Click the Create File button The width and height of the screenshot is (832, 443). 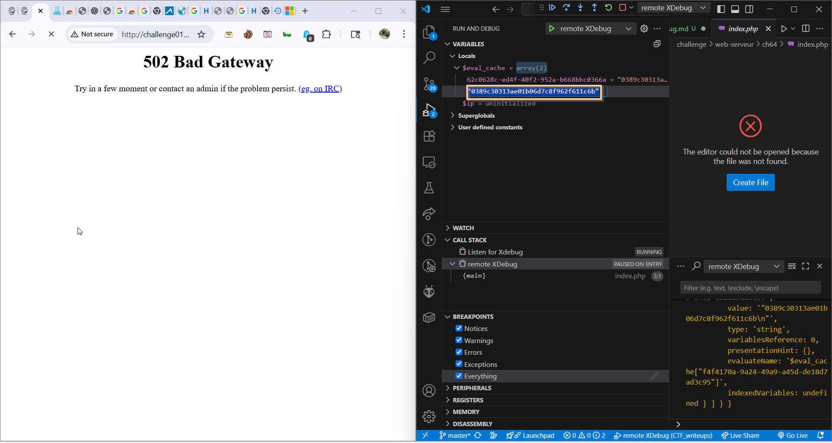click(x=750, y=182)
